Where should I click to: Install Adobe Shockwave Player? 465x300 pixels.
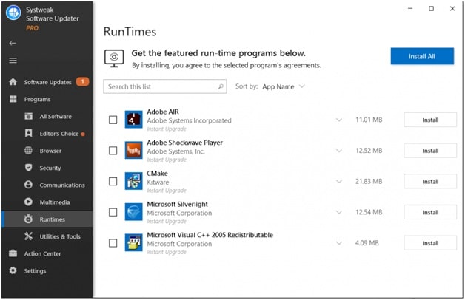pyautogui.click(x=430, y=151)
